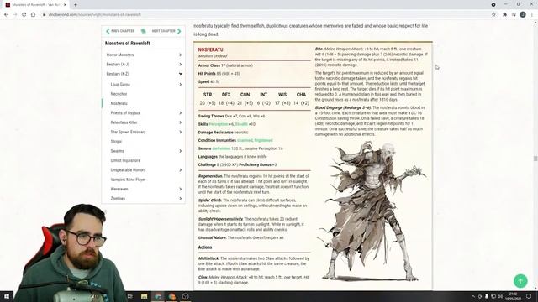The image size is (538, 302).
Task: Go back with browser back arrow
Action: (x=6, y=15)
